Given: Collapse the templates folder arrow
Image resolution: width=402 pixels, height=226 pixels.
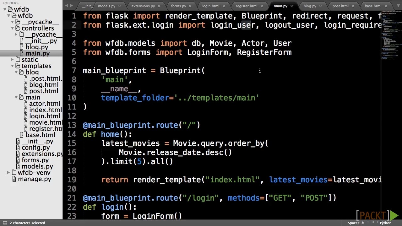Looking at the screenshot, I should tap(12, 66).
